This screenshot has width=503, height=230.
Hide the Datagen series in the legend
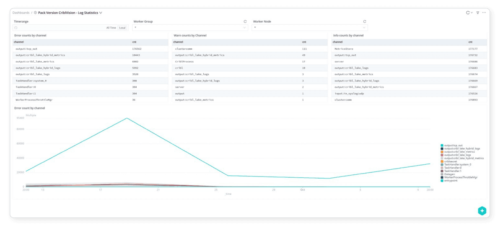449,174
